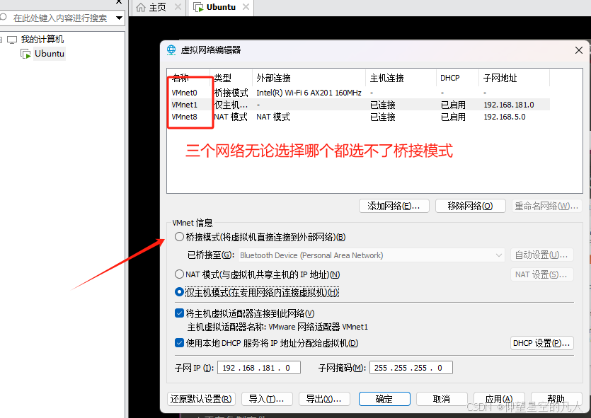Click the 子网 IP input field
Image resolution: width=591 pixels, height=418 pixels.
coord(259,368)
